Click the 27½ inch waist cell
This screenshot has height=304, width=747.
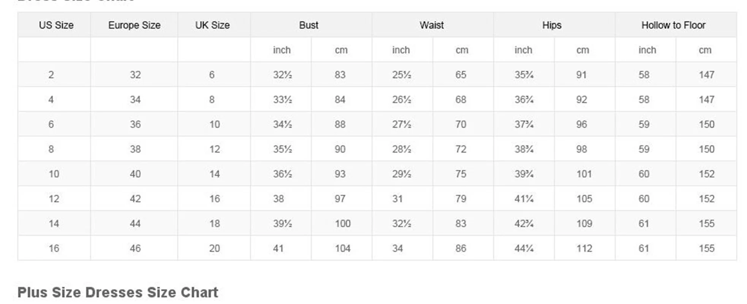coord(402,124)
